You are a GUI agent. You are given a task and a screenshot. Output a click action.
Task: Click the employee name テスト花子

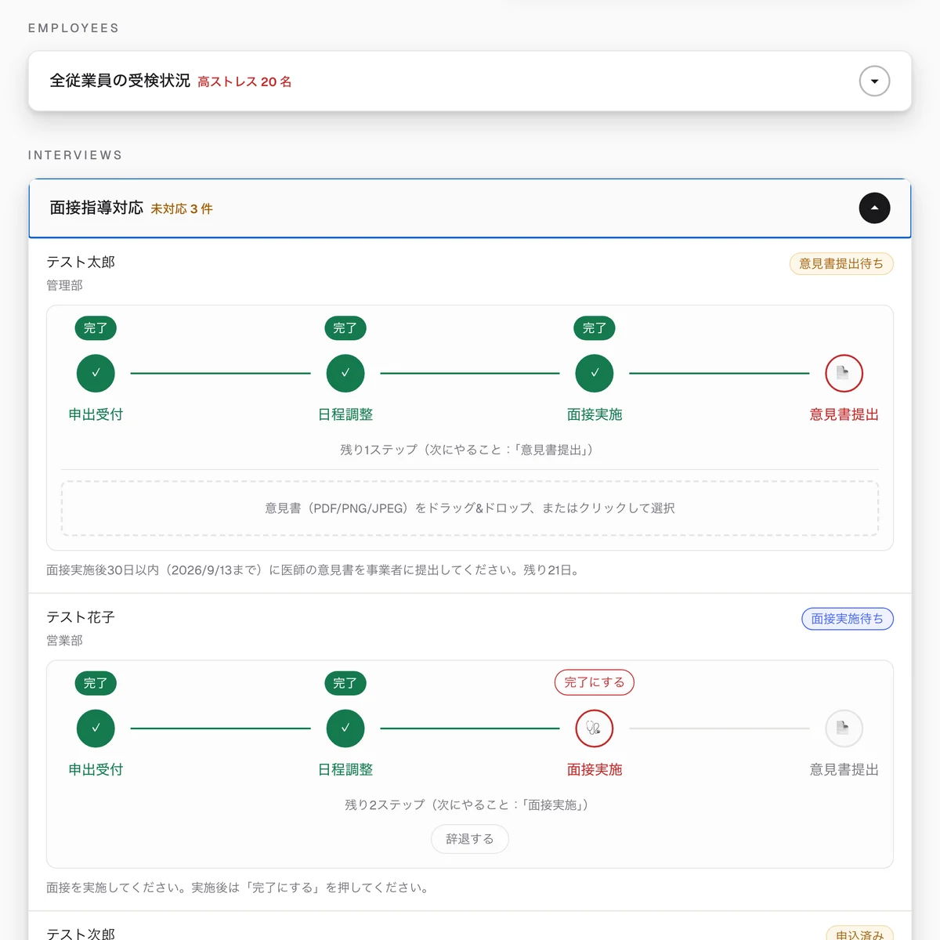[x=81, y=617]
